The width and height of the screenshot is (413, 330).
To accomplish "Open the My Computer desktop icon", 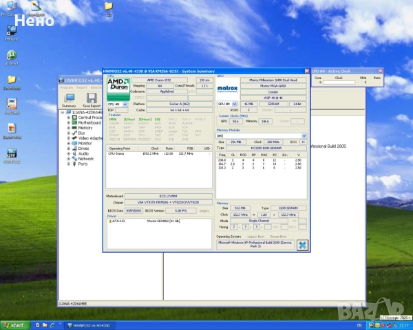I will click(11, 6).
